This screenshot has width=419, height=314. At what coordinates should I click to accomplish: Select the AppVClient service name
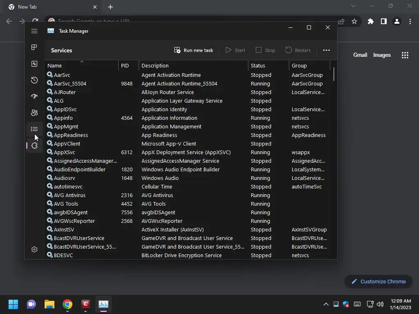click(x=67, y=144)
